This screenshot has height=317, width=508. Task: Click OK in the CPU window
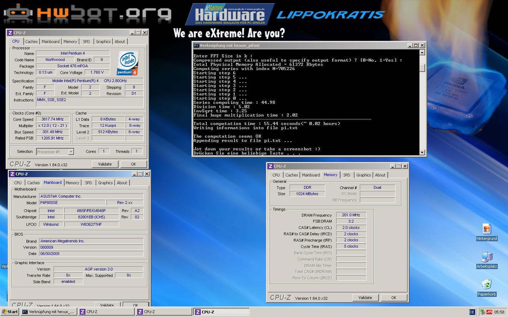133,164
